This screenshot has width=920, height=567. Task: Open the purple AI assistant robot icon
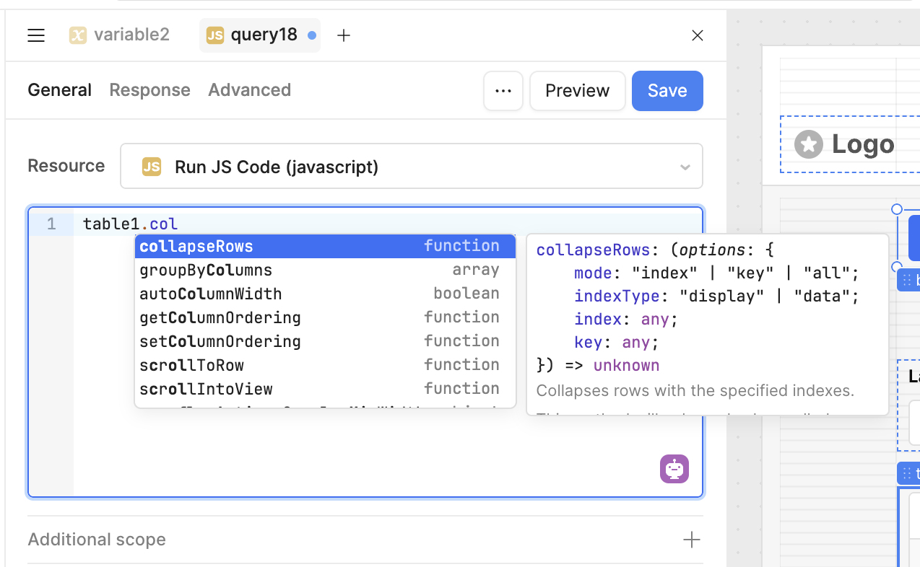(x=674, y=469)
